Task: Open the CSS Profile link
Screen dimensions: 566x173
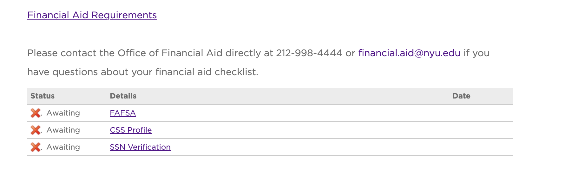Action: [131, 130]
